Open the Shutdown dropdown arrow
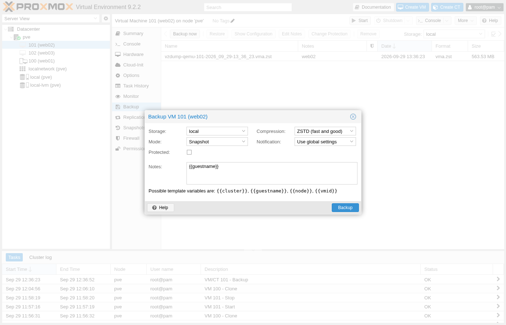The width and height of the screenshot is (506, 325). [408, 21]
